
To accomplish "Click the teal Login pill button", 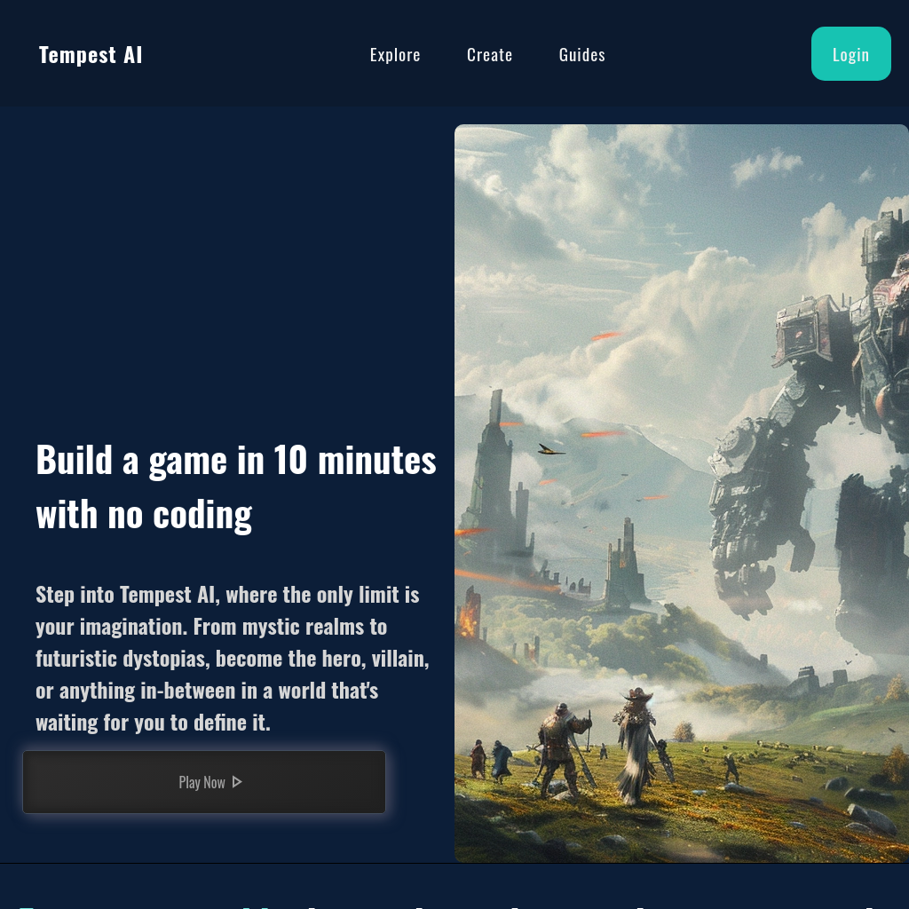I will [x=850, y=53].
